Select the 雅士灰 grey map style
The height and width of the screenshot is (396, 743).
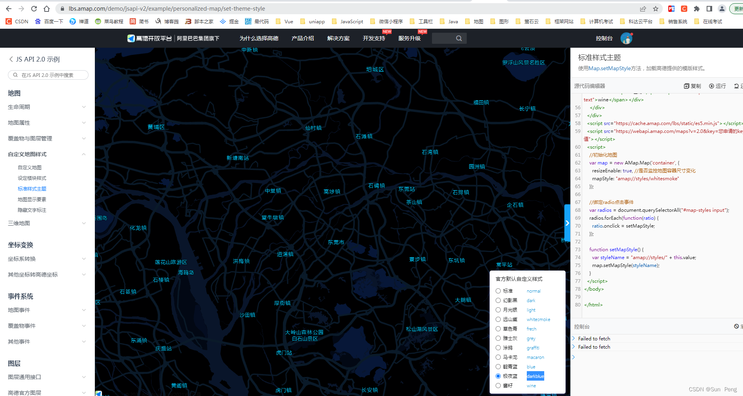(x=498, y=338)
